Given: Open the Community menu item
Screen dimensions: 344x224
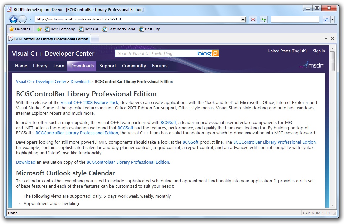Looking at the screenshot, I should coord(134,66).
